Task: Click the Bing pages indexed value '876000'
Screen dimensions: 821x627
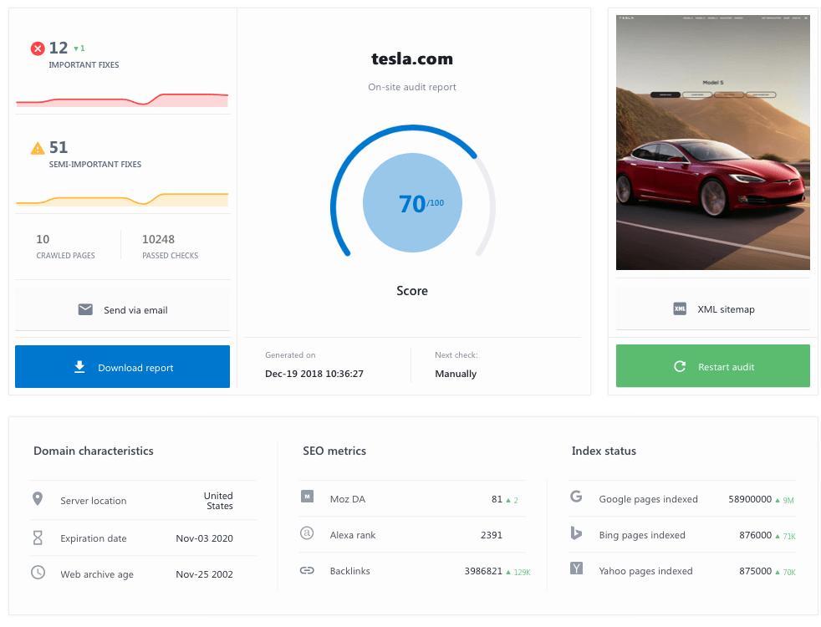Action: [x=755, y=535]
